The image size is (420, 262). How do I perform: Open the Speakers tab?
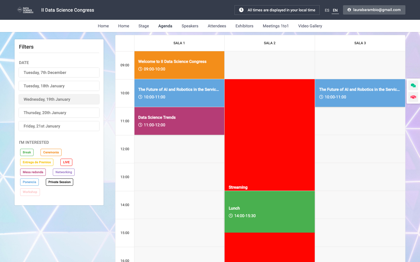pyautogui.click(x=190, y=26)
